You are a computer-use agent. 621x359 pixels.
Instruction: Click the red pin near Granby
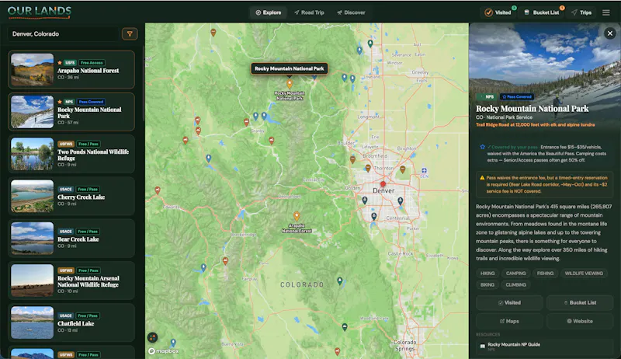(246, 123)
